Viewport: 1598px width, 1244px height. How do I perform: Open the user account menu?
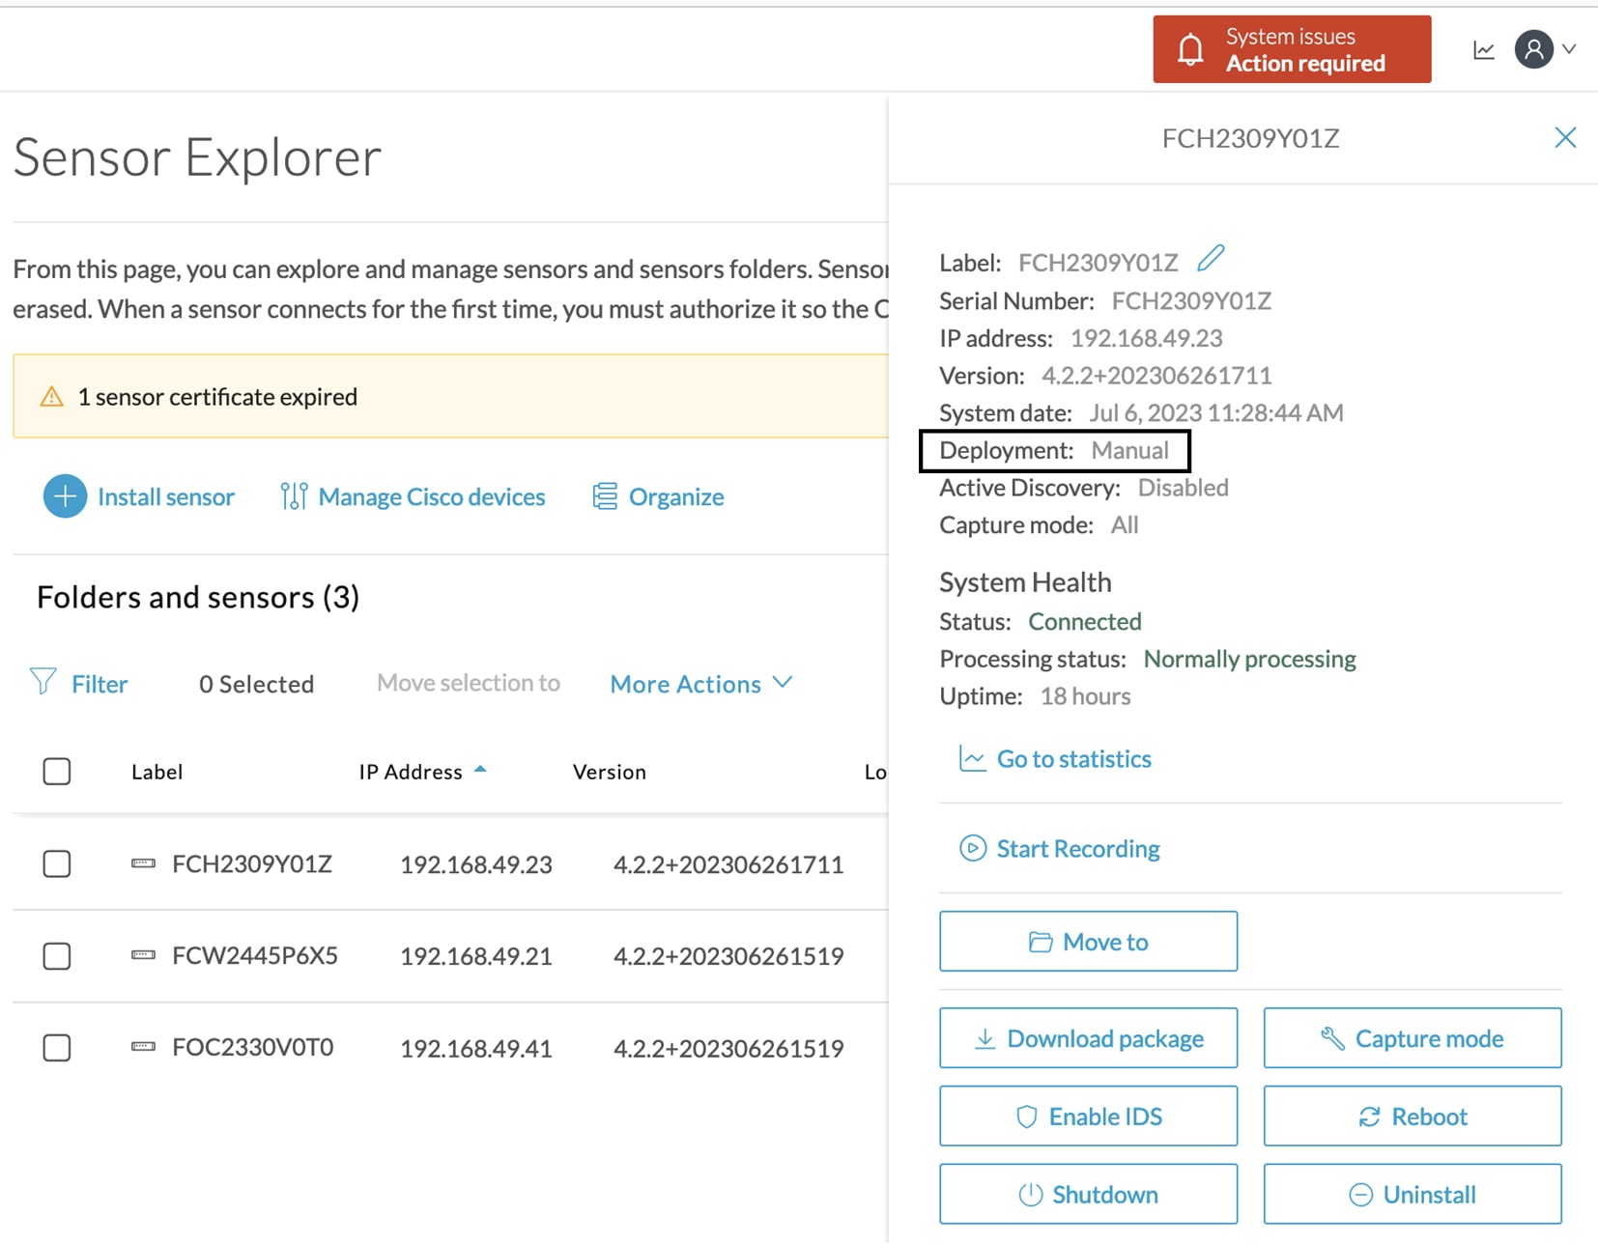1544,49
